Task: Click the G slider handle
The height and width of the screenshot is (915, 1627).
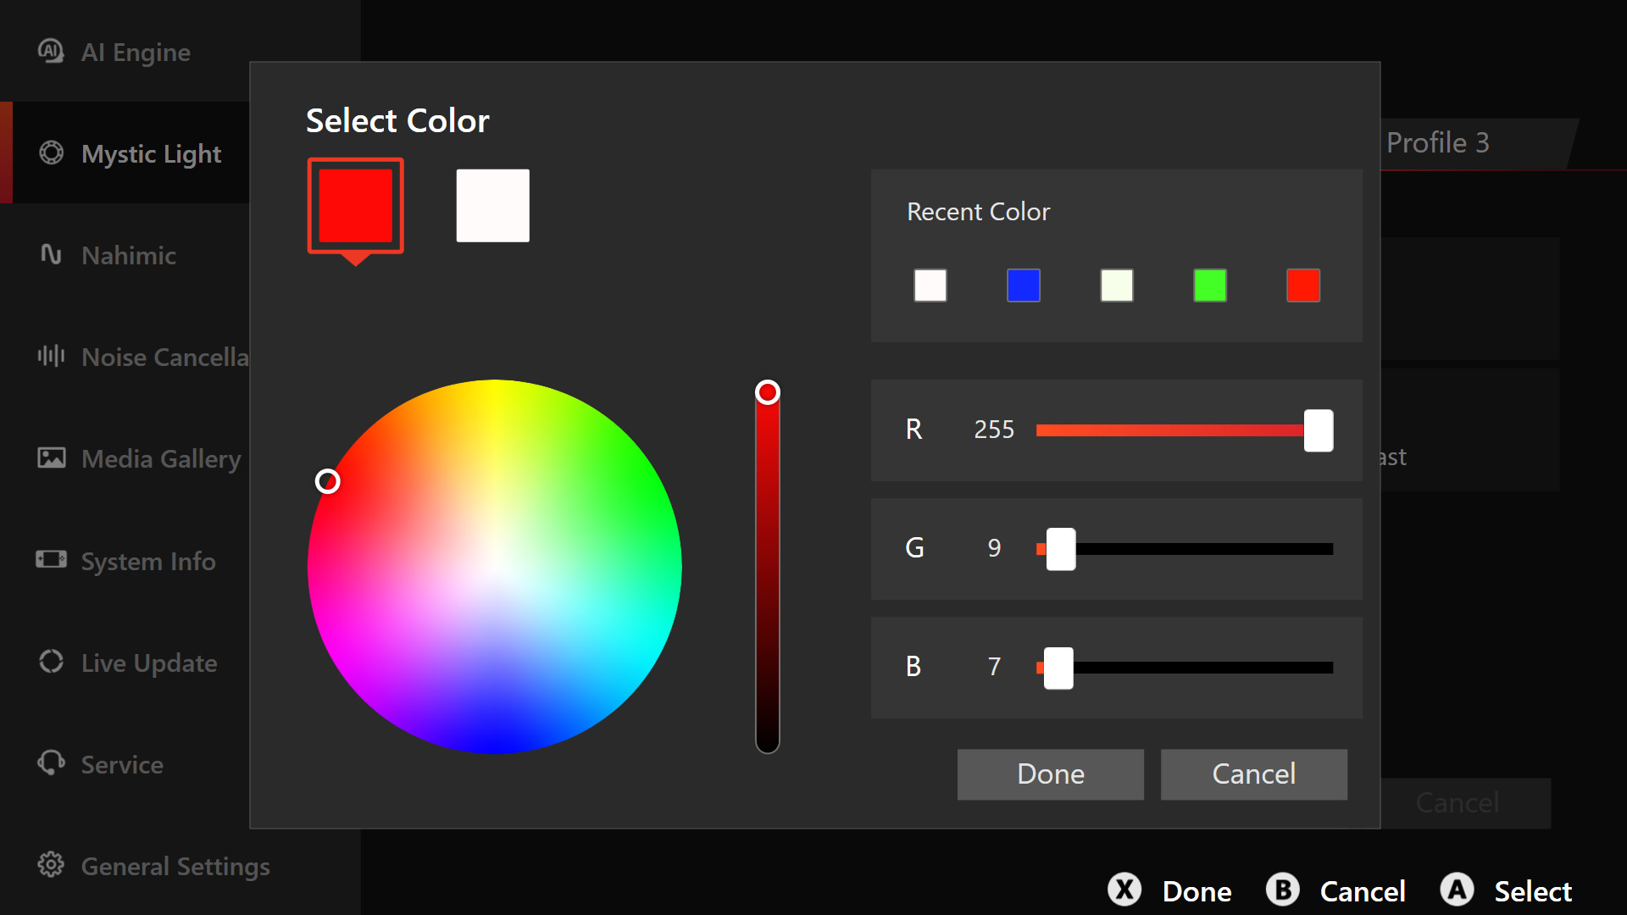Action: [x=1061, y=549]
